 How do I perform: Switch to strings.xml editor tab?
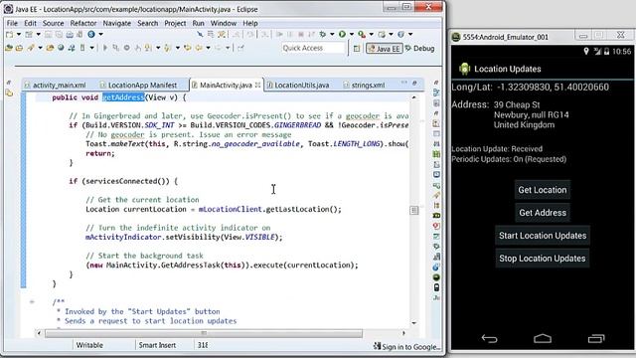365,86
